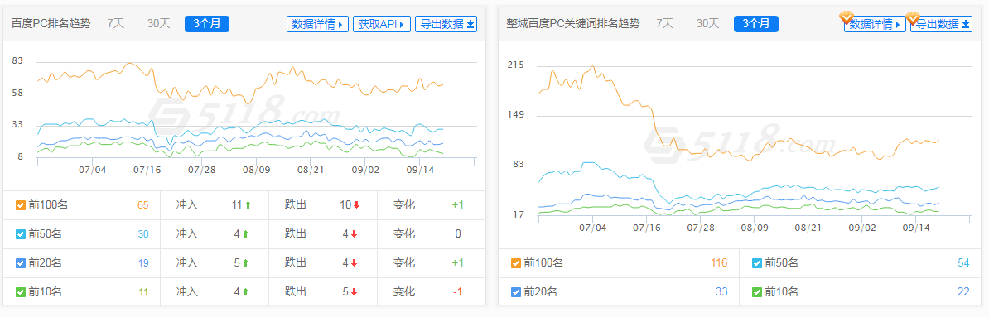The height and width of the screenshot is (317, 989).
Task: Switch left chart to 7天 tab
Action: coord(116,24)
